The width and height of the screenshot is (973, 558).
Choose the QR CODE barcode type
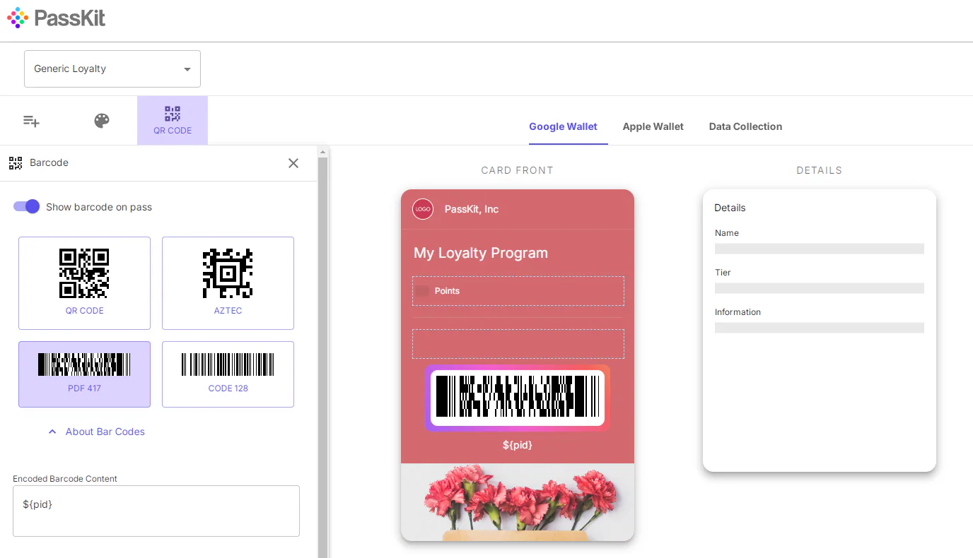coord(84,283)
